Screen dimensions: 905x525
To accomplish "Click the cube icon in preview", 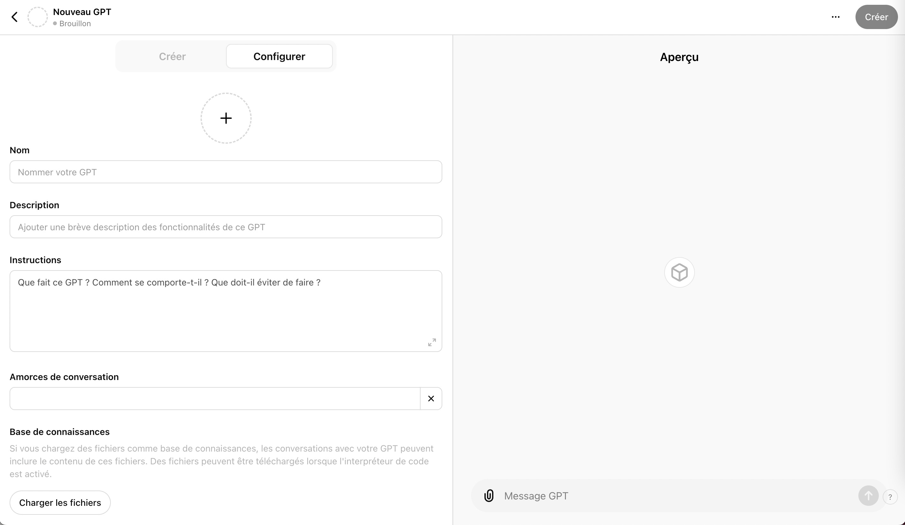I will (679, 272).
